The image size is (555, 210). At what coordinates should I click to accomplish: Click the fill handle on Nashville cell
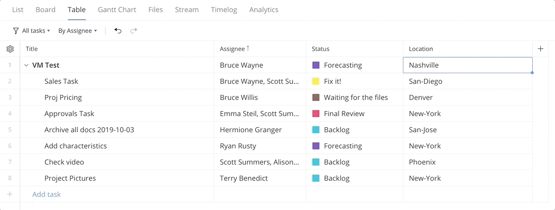[x=532, y=73]
